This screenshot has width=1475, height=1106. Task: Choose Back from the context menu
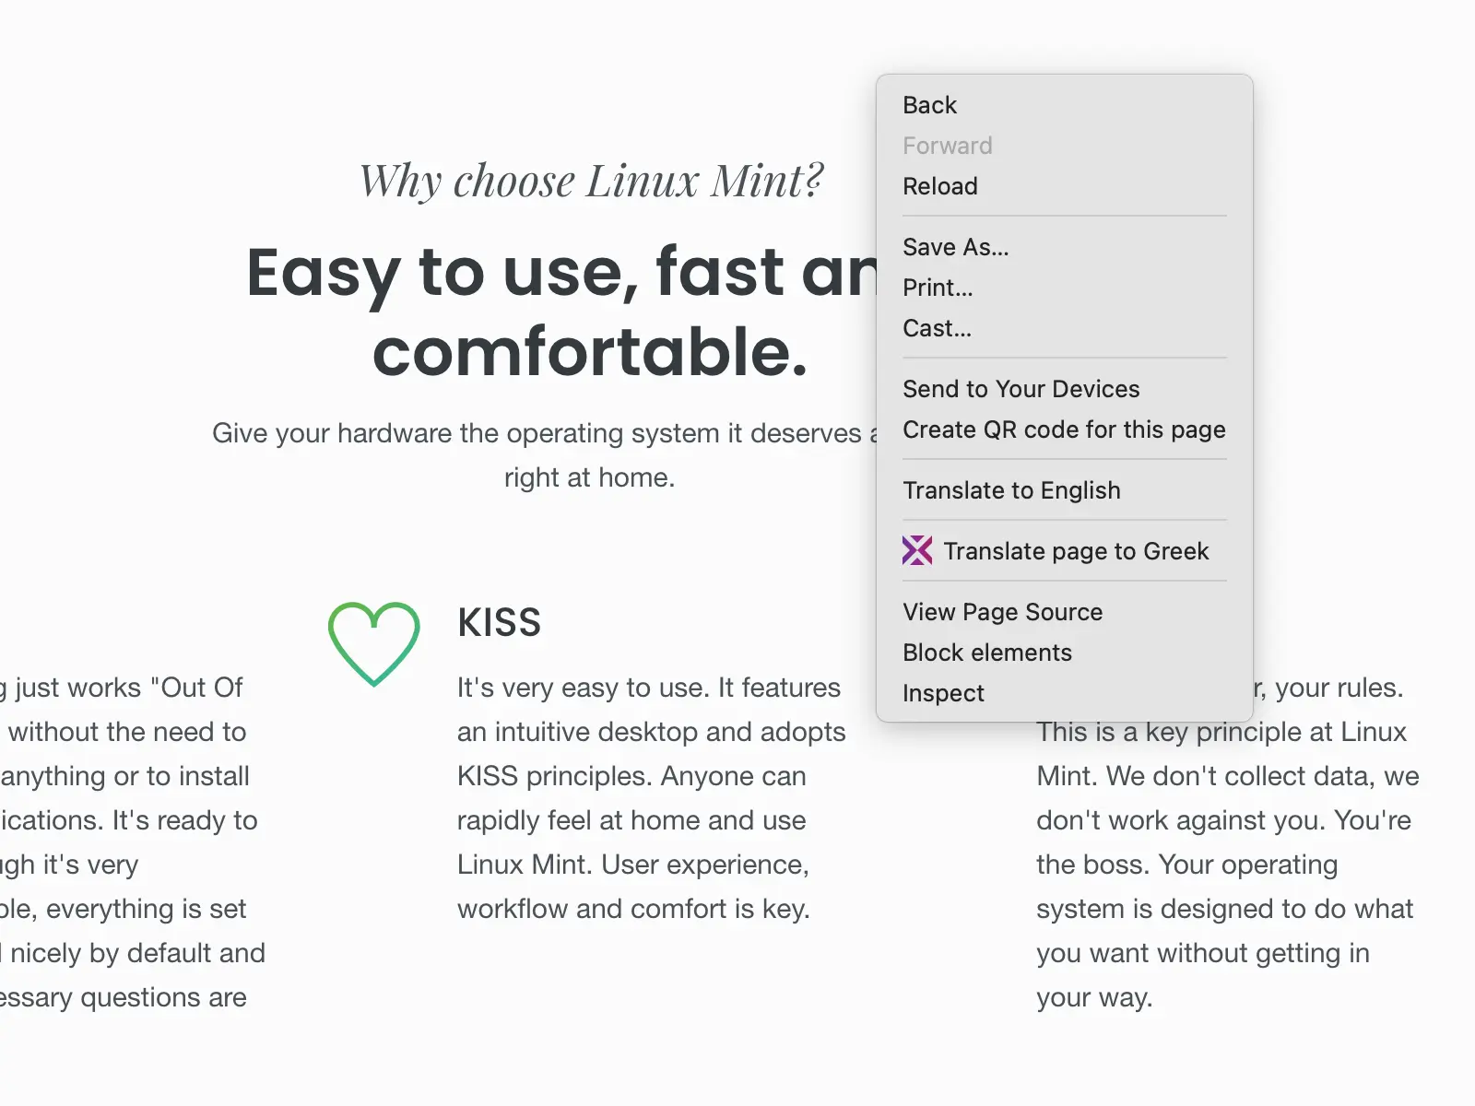click(930, 105)
